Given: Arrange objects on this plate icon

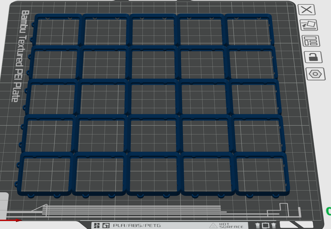Looking at the screenshot, I should (311, 41).
